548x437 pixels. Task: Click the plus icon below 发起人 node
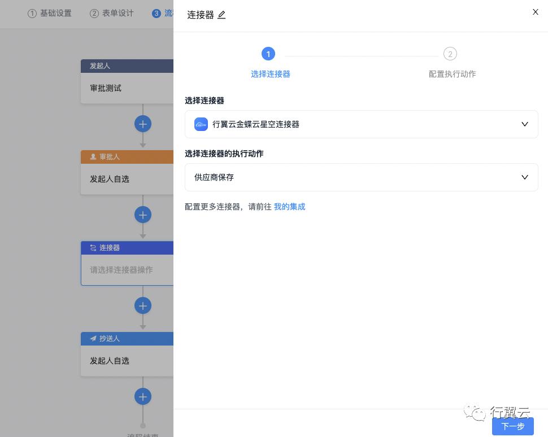[143, 124]
